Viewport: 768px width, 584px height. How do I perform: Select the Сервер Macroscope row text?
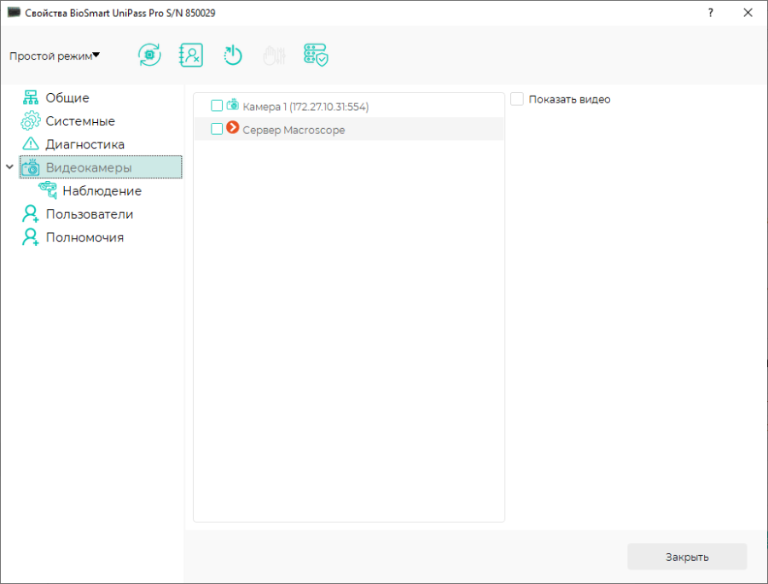(x=294, y=131)
